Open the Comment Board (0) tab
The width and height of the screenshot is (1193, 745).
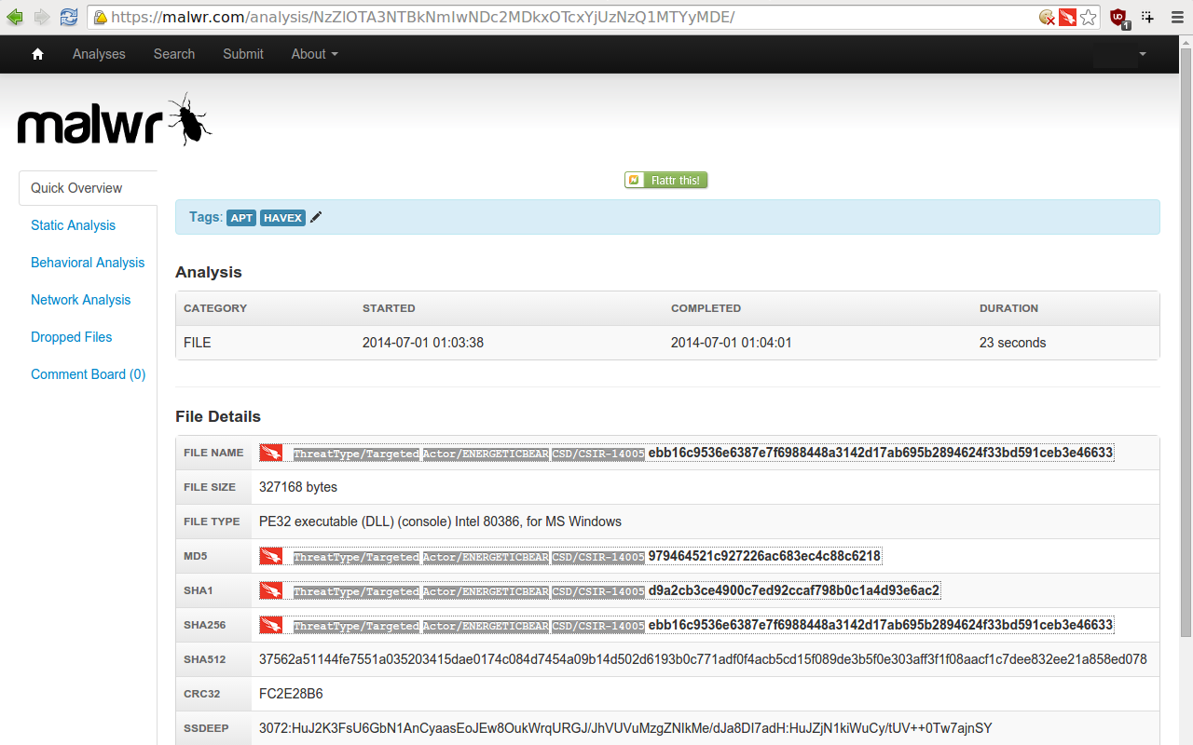88,374
